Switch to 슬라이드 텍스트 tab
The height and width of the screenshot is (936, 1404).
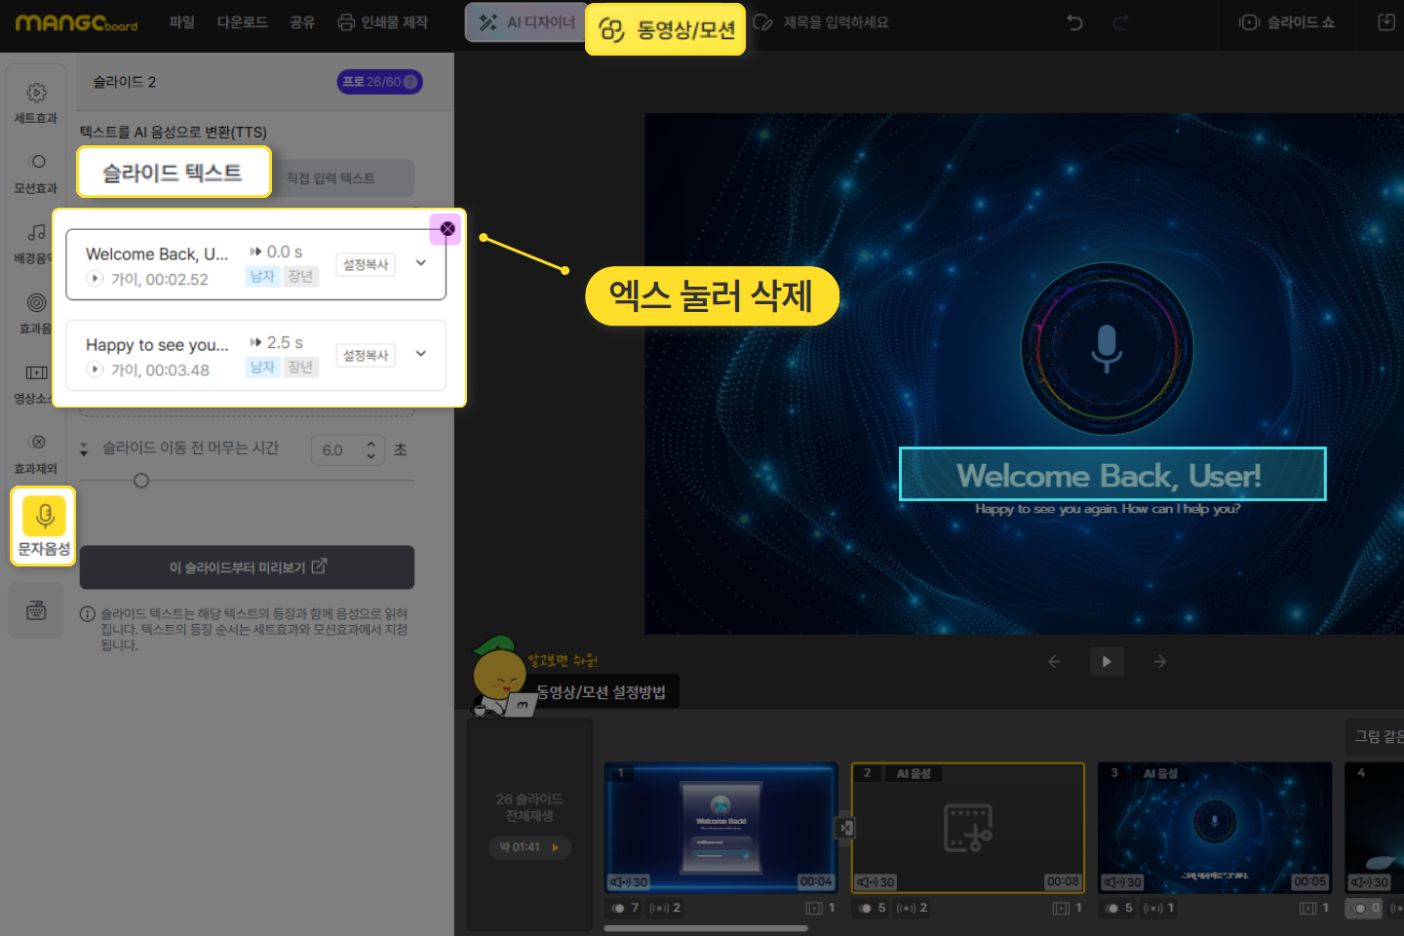(174, 173)
